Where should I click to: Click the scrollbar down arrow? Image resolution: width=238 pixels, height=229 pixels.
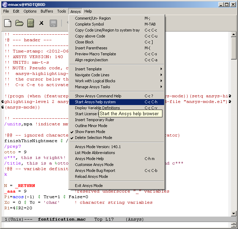click(233, 214)
